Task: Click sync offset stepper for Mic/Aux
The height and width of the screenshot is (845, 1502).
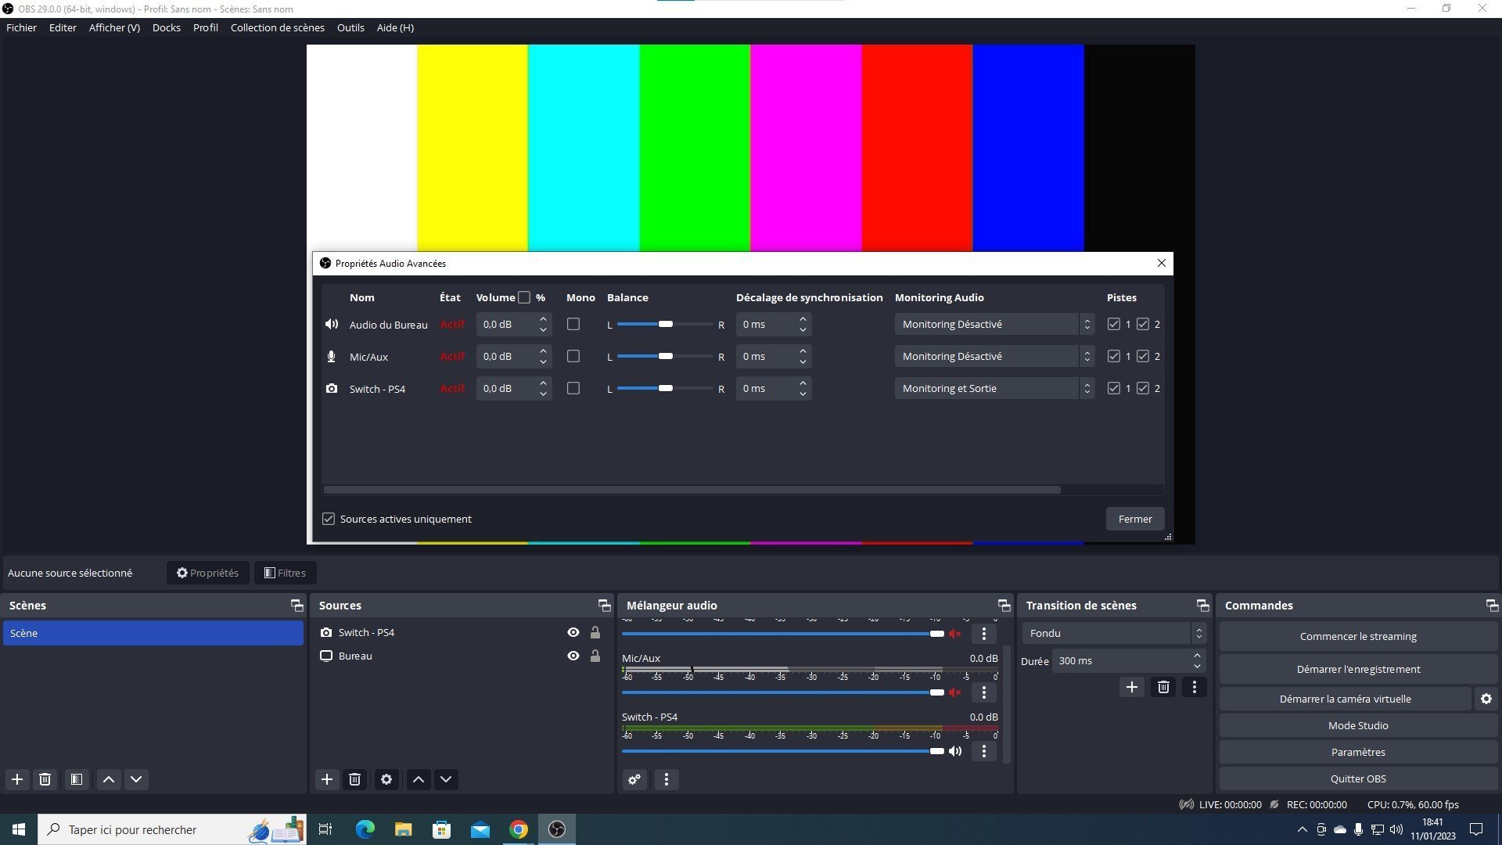Action: [803, 356]
